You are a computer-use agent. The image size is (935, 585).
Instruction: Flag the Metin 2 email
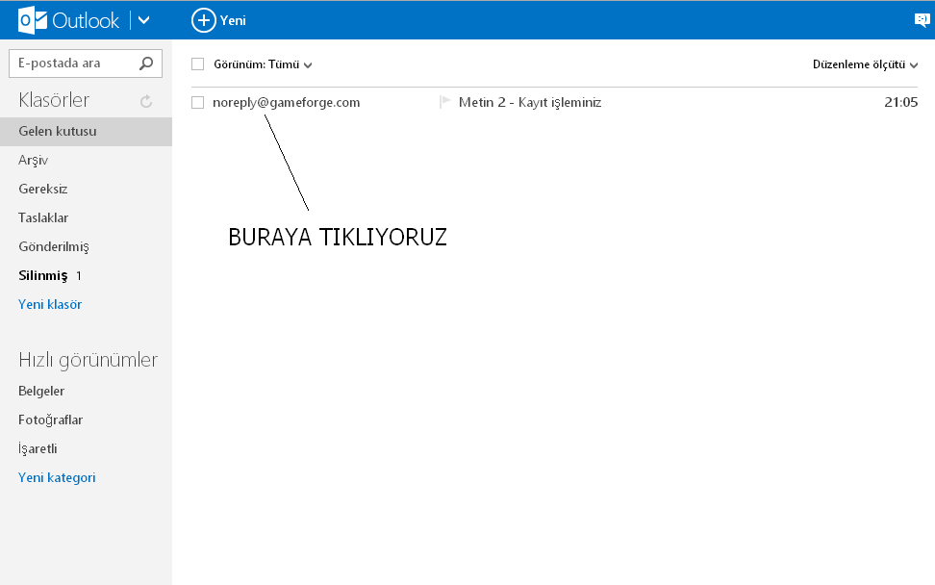[444, 102]
